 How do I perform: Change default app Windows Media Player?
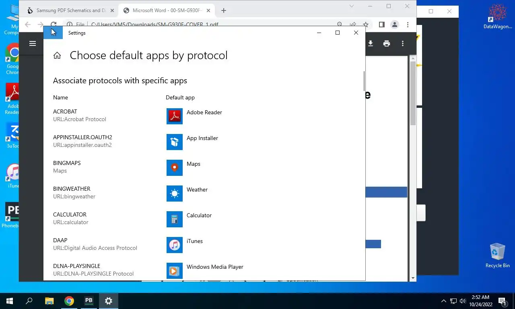coord(215,267)
